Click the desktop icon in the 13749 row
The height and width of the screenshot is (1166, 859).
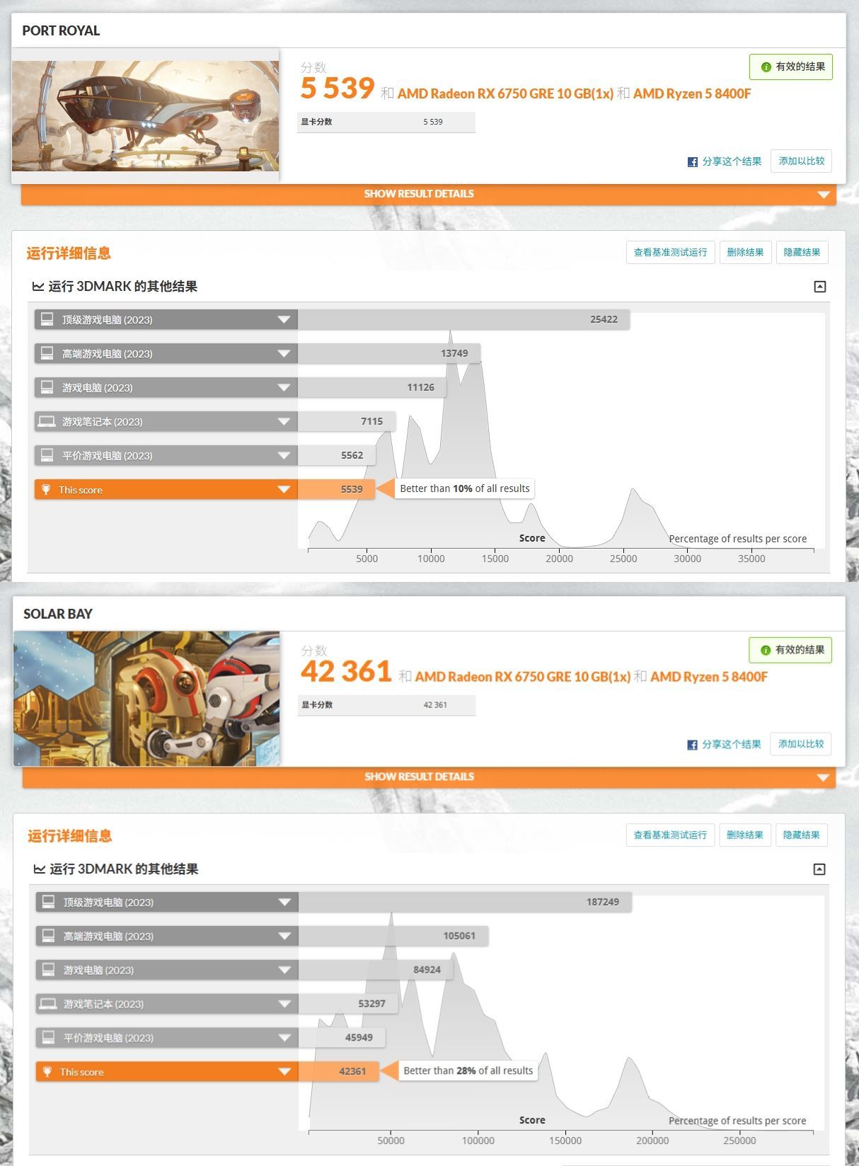click(47, 353)
